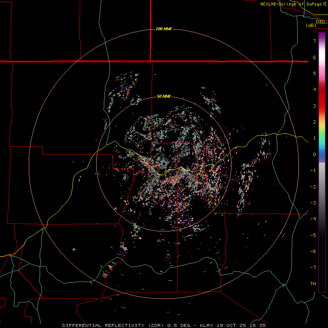Select the 6 dB scale value
Image resolution: width=328 pixels, height=328 pixels.
pyautogui.click(x=315, y=57)
